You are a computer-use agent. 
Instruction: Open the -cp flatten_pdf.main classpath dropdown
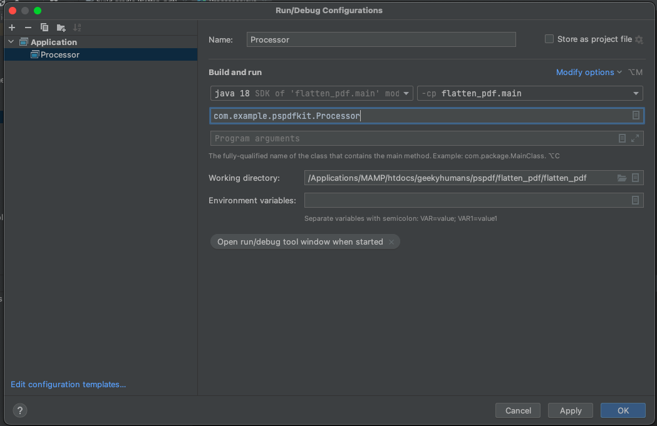(634, 93)
